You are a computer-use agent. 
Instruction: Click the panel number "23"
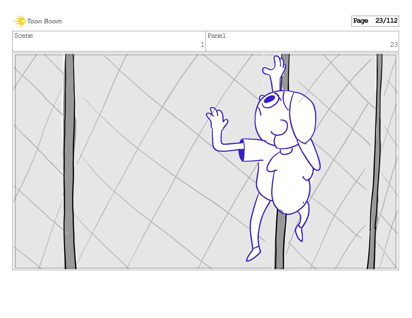tap(394, 45)
